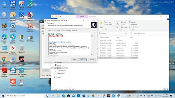Image resolution: width=175 pixels, height=98 pixels.
Task: Refresh the Downloads folder view
Action: coord(126,33)
